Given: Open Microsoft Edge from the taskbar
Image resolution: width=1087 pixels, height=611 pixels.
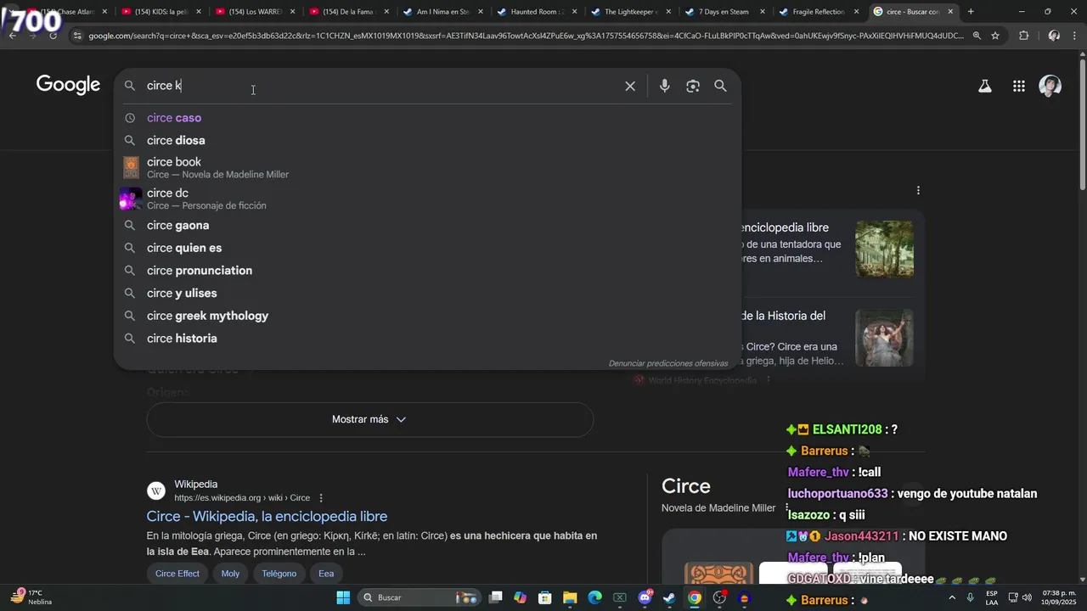Looking at the screenshot, I should 595,597.
